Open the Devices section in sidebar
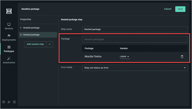This screenshot has width=192, height=109. [x=9, y=26]
